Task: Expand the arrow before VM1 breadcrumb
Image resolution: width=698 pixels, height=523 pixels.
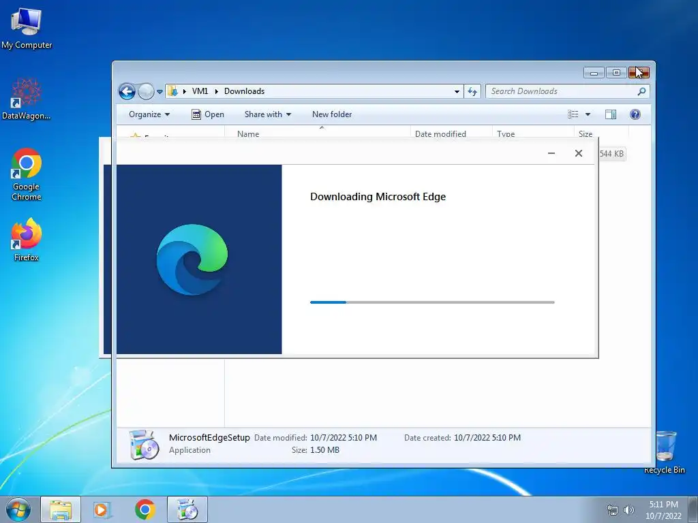Action: tap(184, 91)
